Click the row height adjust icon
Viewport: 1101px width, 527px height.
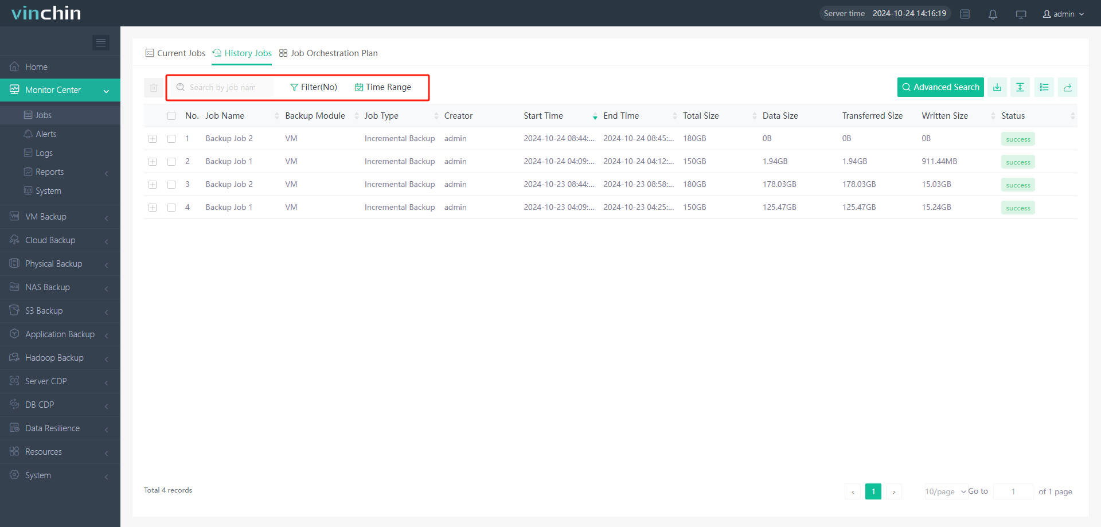(1020, 87)
